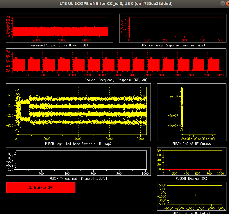Click the 40000 tick label in Received Signal plot
The width and height of the screenshot is (229, 214).
(62, 40)
